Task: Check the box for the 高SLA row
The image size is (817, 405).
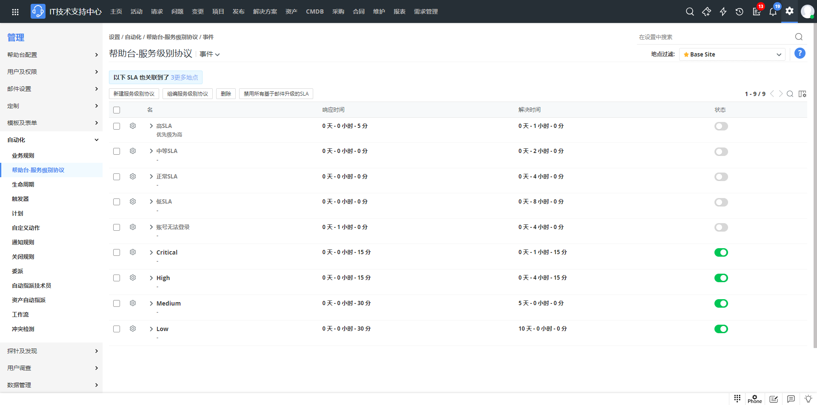Action: tap(117, 126)
